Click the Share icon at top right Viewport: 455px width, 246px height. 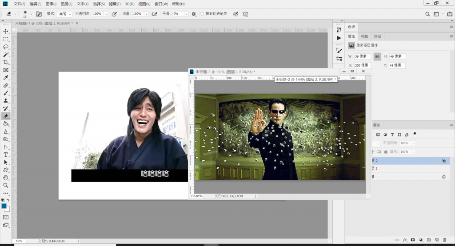click(x=450, y=14)
